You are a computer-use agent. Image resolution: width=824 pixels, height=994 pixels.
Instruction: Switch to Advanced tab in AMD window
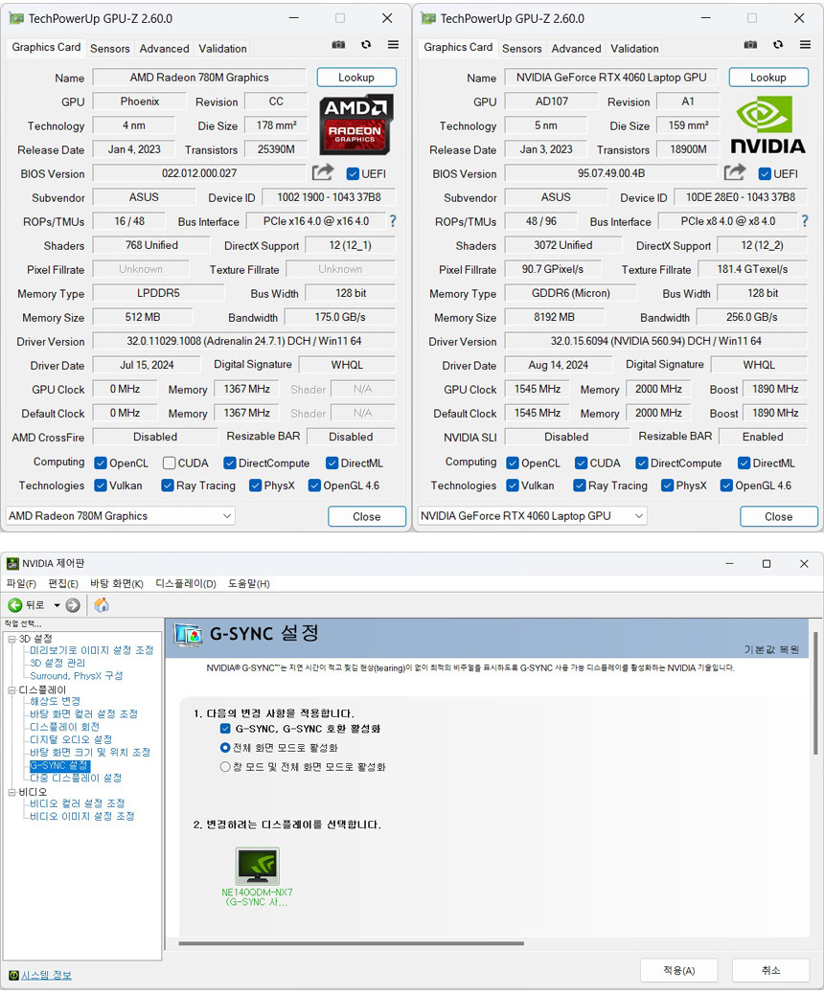[164, 49]
